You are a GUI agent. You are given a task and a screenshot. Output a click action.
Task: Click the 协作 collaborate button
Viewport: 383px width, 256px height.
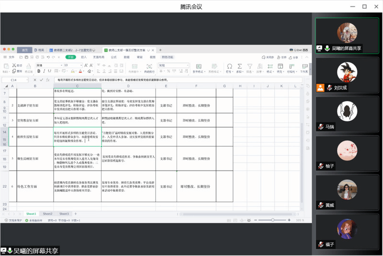282,57
